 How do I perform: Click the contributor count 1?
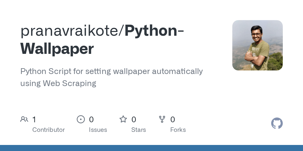coord(34,120)
